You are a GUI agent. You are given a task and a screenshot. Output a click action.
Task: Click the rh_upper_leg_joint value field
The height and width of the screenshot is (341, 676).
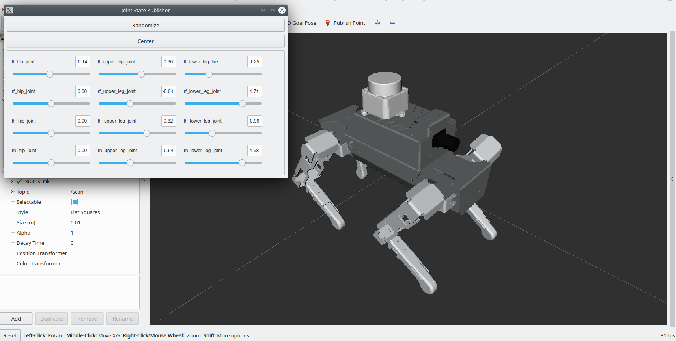[x=169, y=151]
